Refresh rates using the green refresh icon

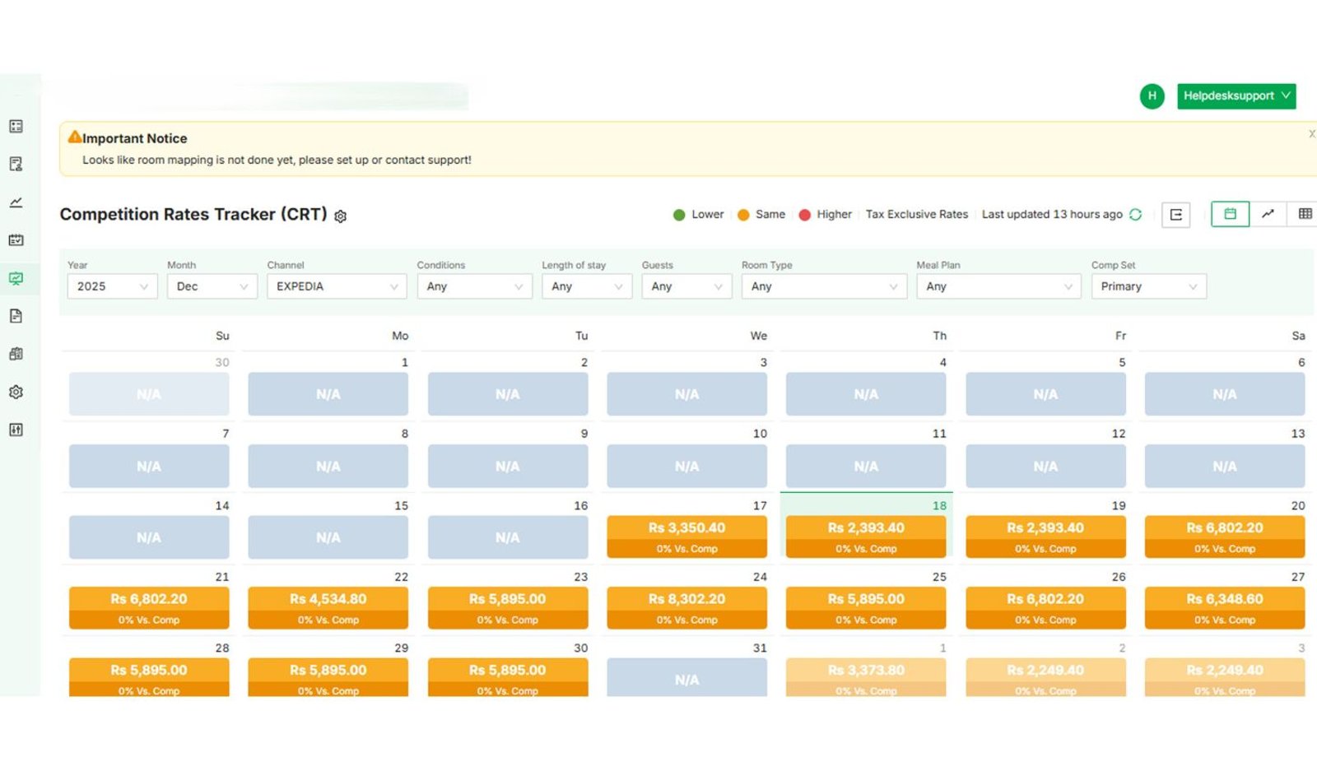tap(1136, 214)
